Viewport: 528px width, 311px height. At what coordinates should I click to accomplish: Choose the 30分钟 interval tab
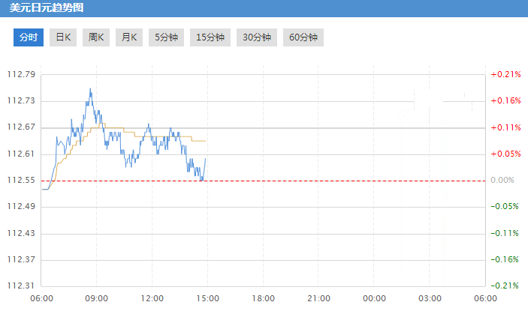pos(256,37)
